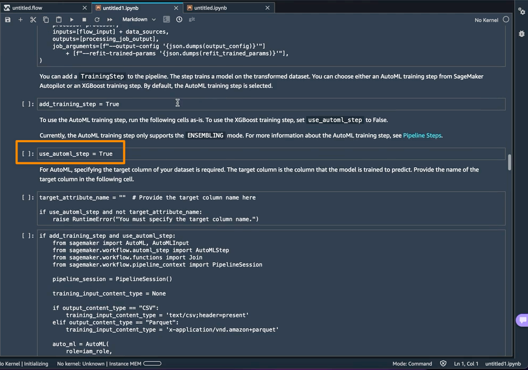Click in the add_training_step = True cell

pyautogui.click(x=271, y=104)
